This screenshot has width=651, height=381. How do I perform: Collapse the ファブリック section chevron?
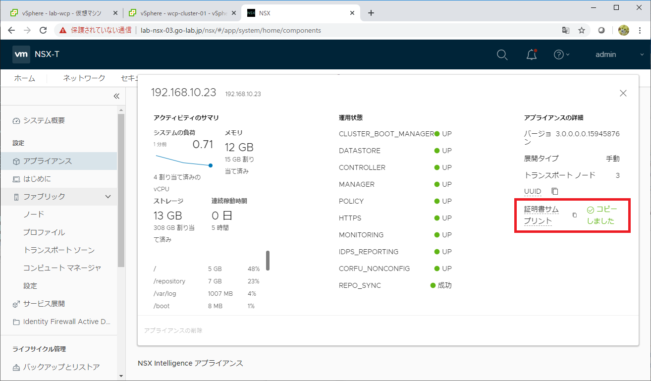click(x=108, y=197)
